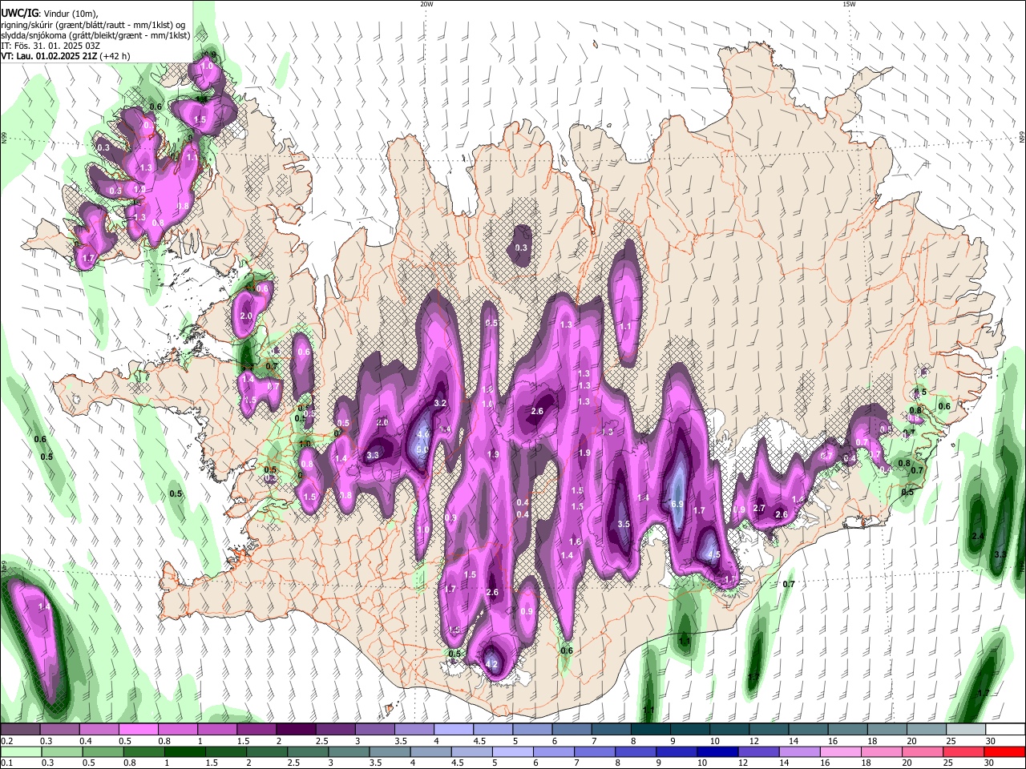Click the palest green rain swatch between 0.1 and 0.3

point(20,751)
